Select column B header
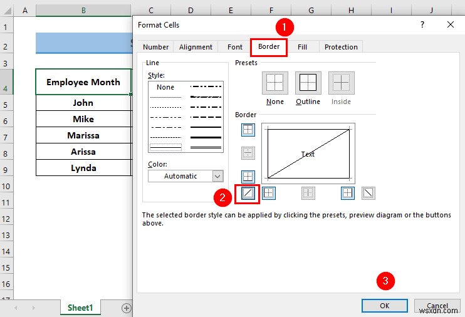 tap(83, 11)
